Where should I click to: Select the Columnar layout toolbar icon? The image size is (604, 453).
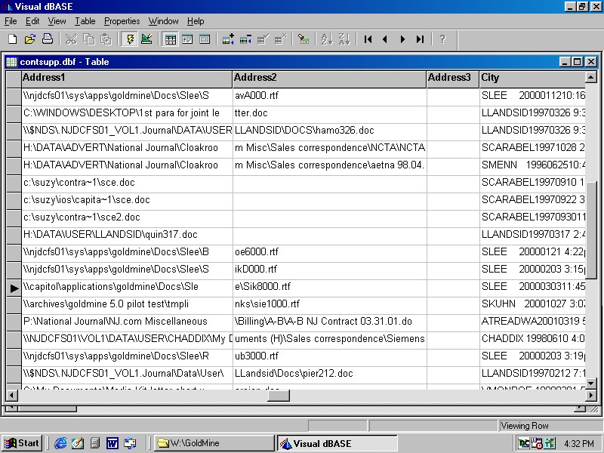pyautogui.click(x=205, y=39)
